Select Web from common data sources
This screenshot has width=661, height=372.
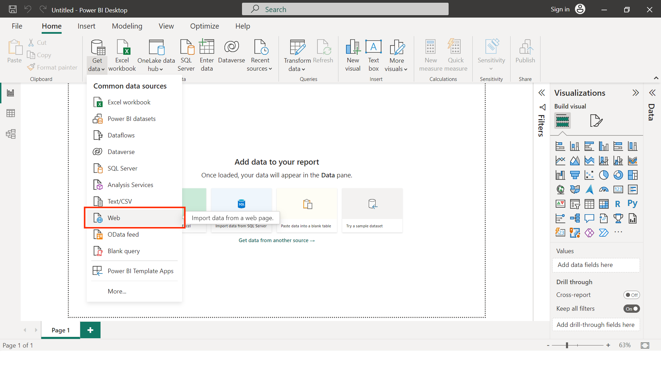coord(114,218)
